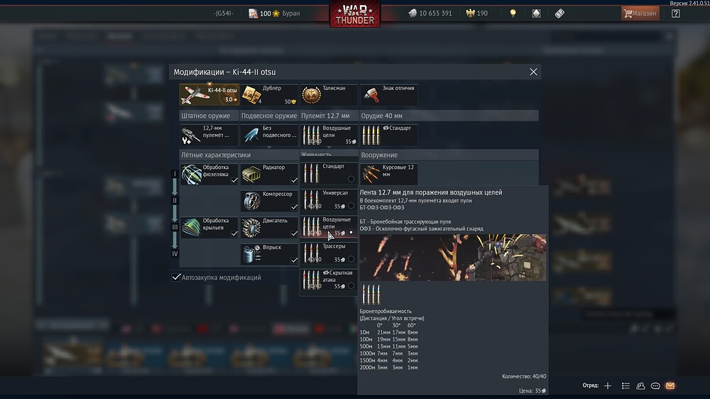Toggle Двигатель checkbox

[x=294, y=234]
